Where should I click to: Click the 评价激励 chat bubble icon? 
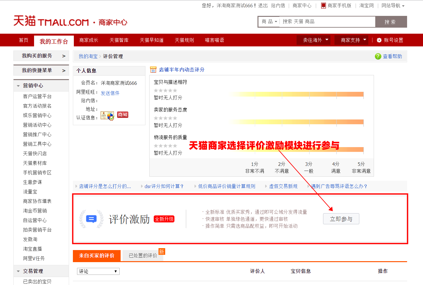91,219
